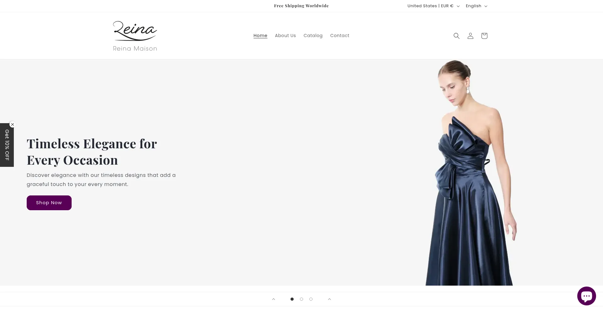Go to next slide arrow

(329, 299)
